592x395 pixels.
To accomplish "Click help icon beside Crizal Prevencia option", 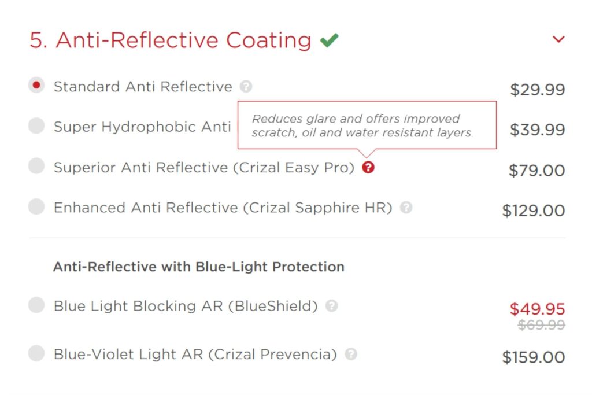I will 353,353.
